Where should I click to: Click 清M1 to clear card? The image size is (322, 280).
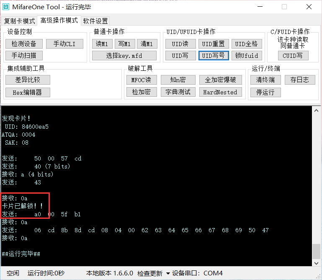[x=147, y=44]
